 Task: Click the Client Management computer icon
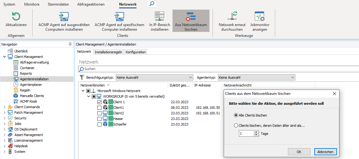click(x=10, y=57)
